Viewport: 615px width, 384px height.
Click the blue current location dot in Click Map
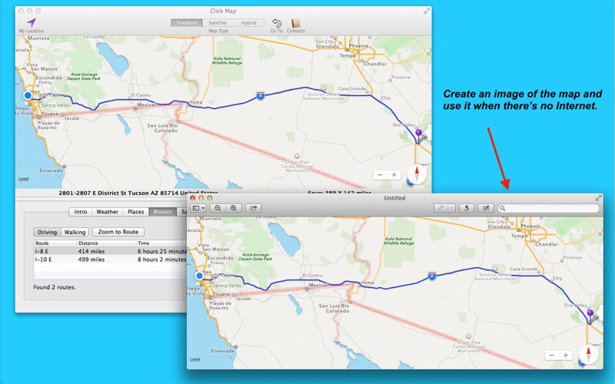pos(28,95)
